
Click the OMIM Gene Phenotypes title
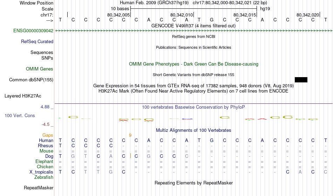point(193,64)
